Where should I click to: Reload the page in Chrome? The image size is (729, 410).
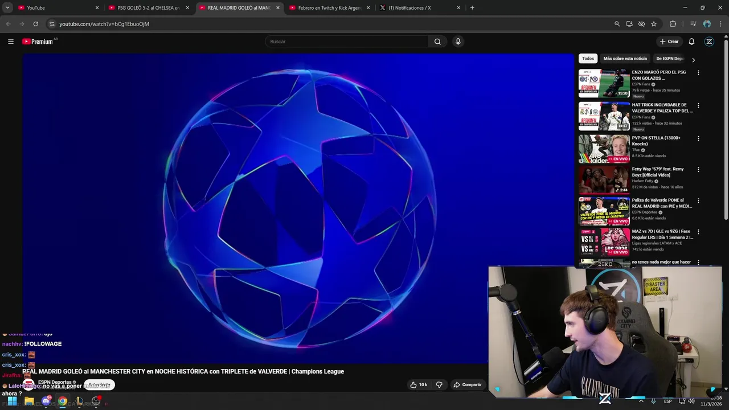[x=35, y=24]
